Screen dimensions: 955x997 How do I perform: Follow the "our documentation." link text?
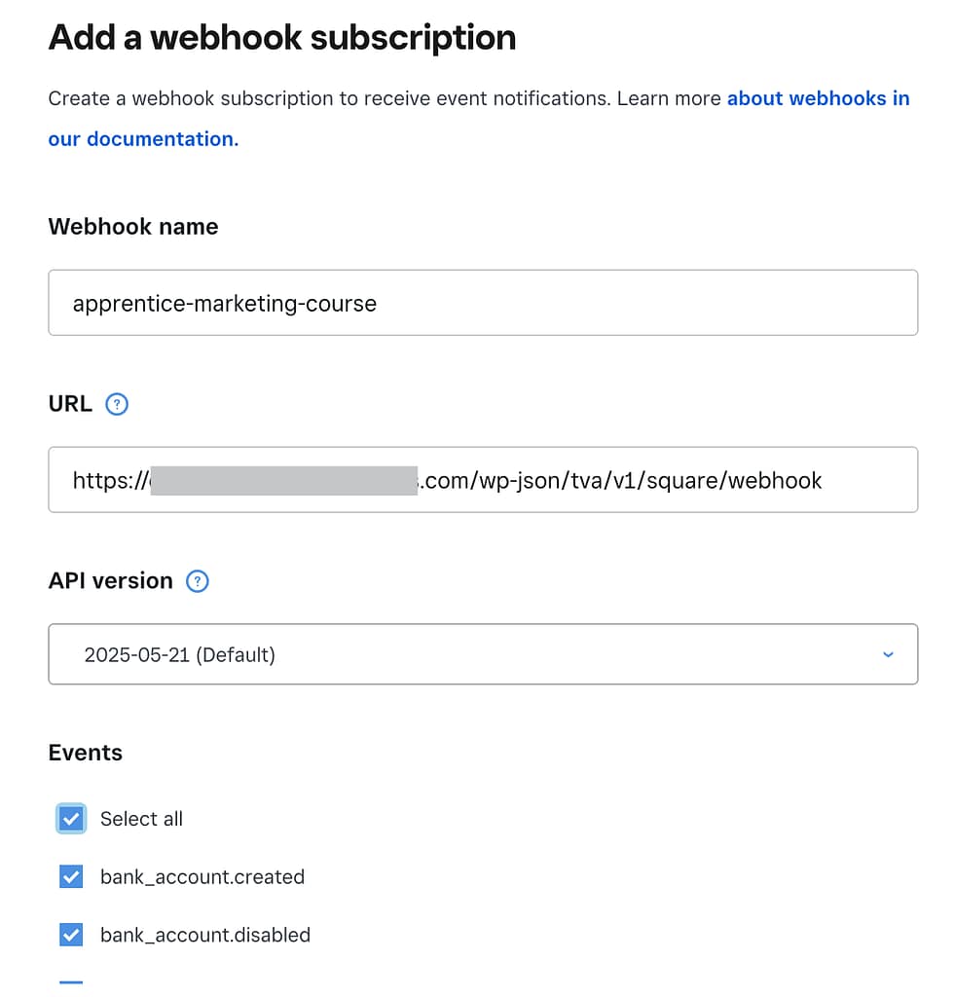click(143, 139)
